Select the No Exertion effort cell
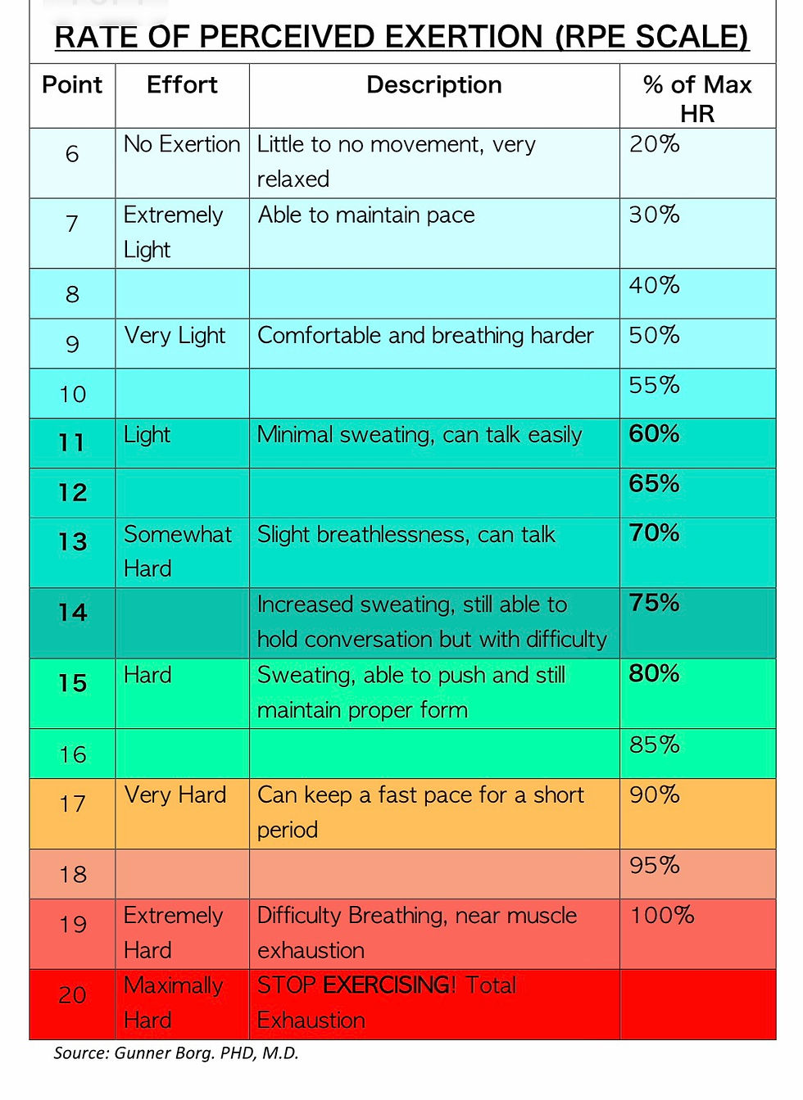Screen dimensions: 803x1100 pyautogui.click(x=182, y=163)
